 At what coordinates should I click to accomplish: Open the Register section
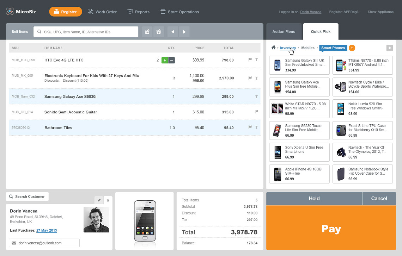pos(65,12)
